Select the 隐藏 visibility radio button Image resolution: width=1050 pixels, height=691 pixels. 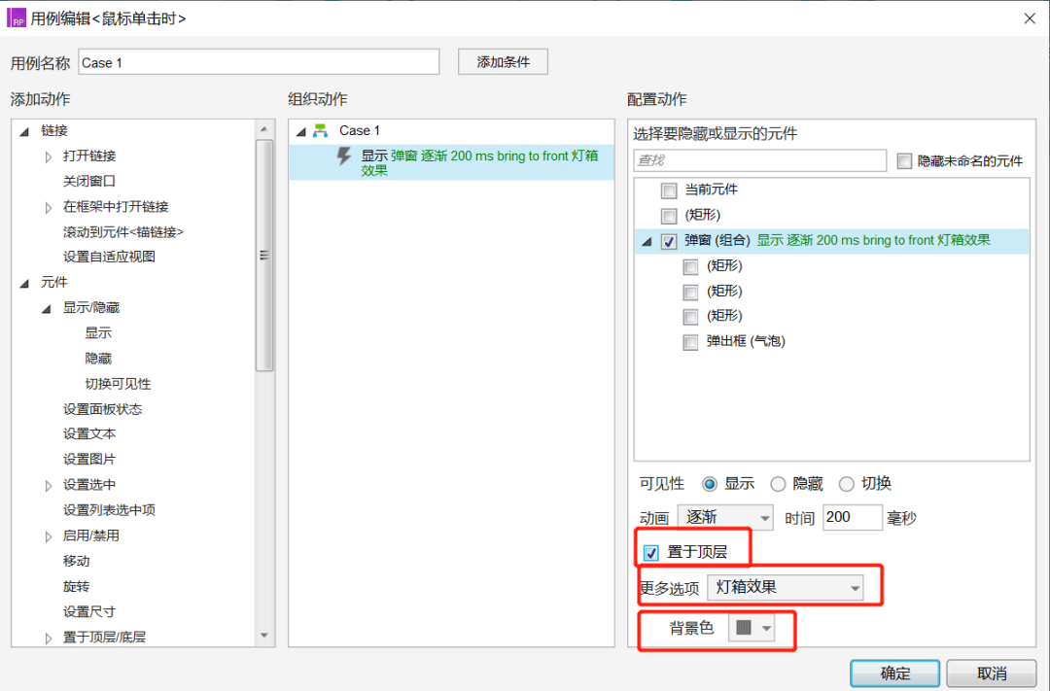point(778,484)
